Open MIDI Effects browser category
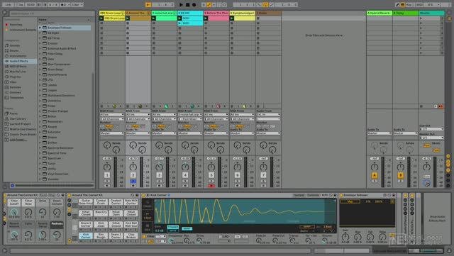 click(x=18, y=67)
